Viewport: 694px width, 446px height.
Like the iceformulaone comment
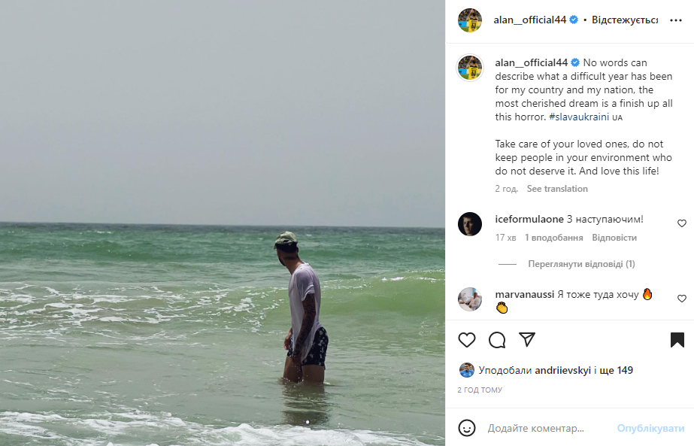[682, 223]
